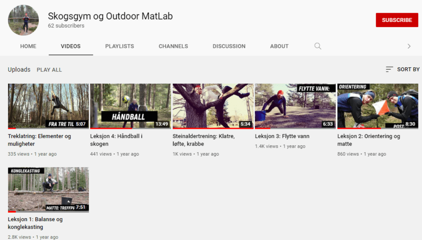This screenshot has width=422, height=240.
Task: Open the Treklatring video thumbnail
Action: [x=48, y=106]
